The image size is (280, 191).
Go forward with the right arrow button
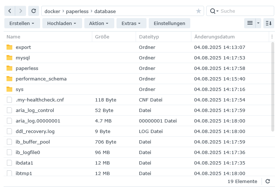click(21, 11)
